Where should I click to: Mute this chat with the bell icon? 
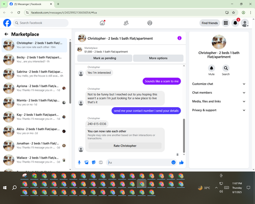(x=212, y=68)
